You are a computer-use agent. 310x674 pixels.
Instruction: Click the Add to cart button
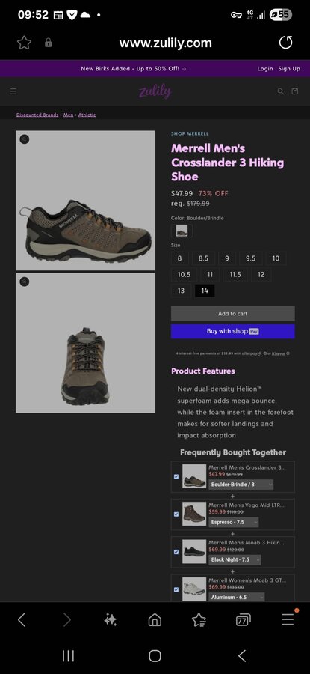click(x=233, y=313)
